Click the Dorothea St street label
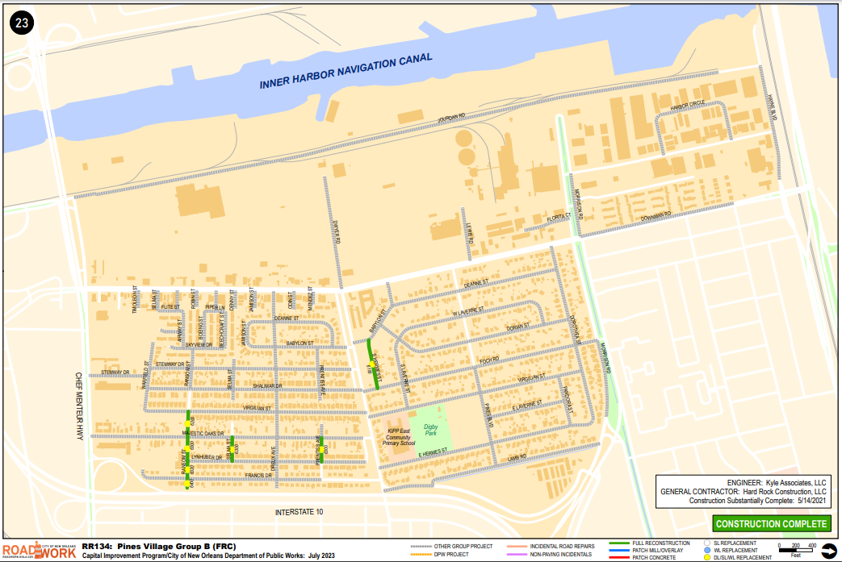Viewport: 842px width, 562px height. coord(576,330)
